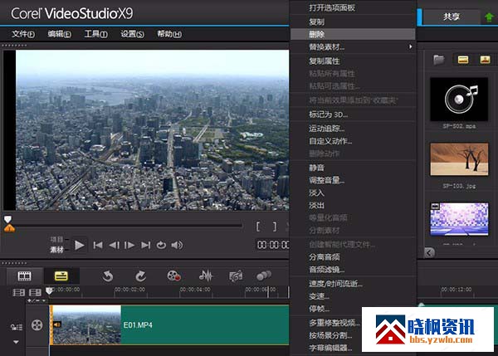This screenshot has height=356, width=498.
Task: Select 素材 clip playback mode
Action: click(56, 250)
